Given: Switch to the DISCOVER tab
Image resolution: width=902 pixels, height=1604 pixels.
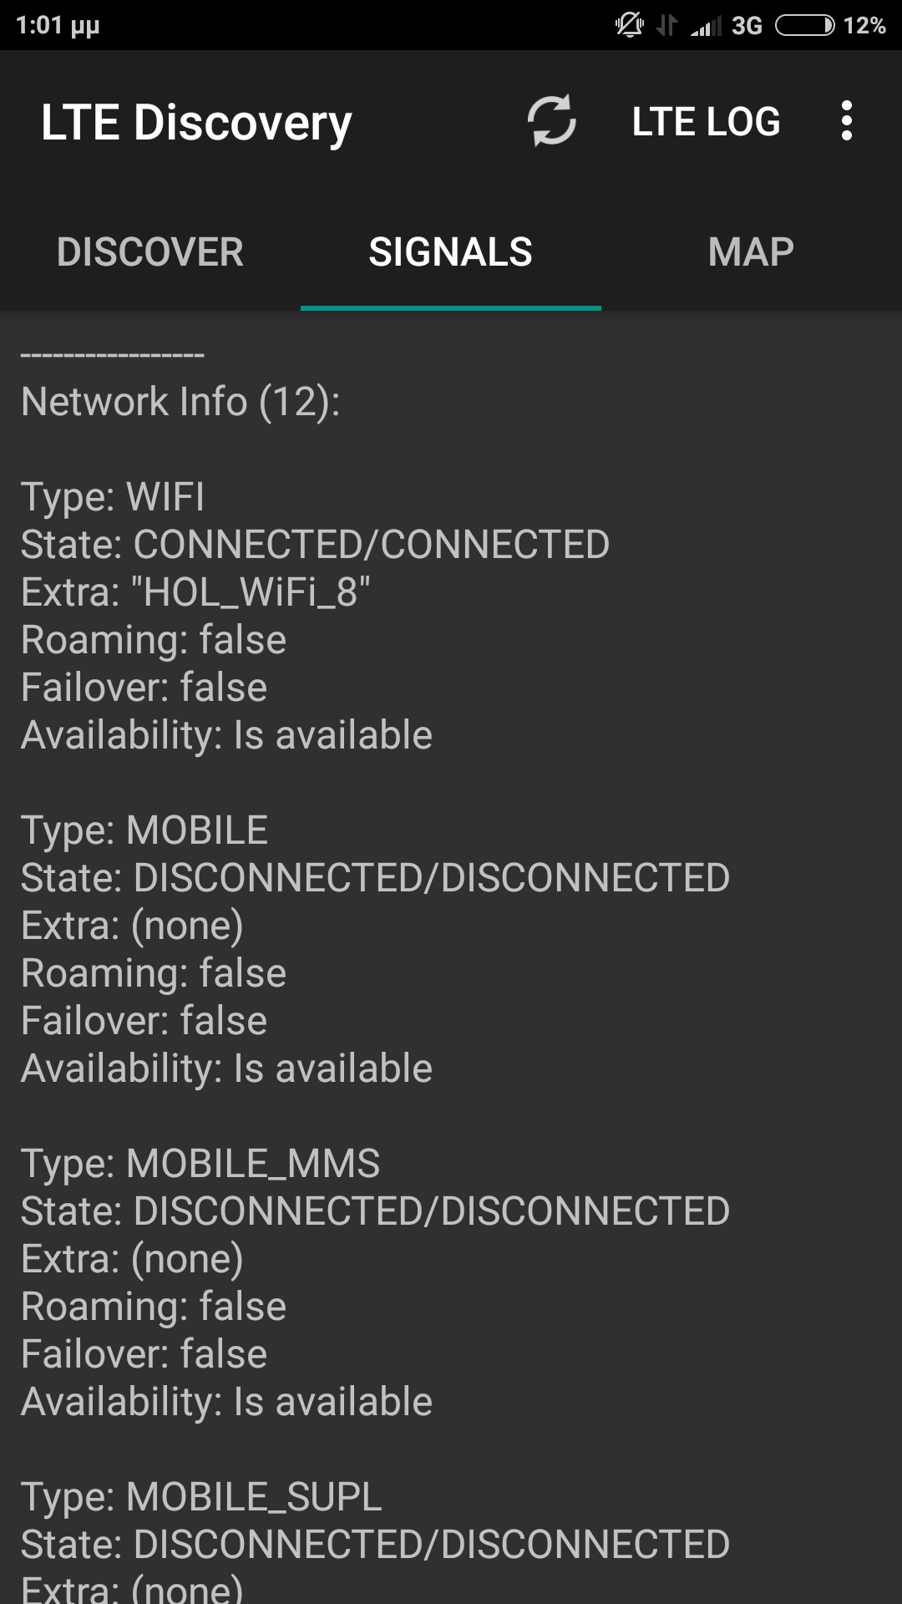Looking at the screenshot, I should (150, 252).
